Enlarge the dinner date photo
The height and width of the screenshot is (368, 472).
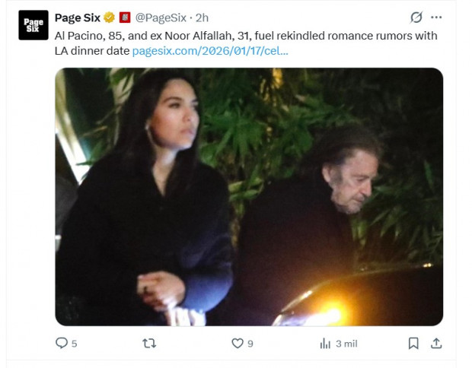pyautogui.click(x=249, y=197)
